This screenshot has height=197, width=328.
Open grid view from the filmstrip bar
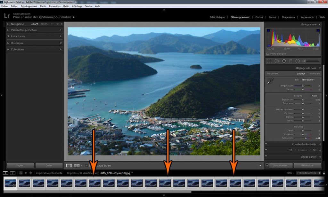coord(21,173)
